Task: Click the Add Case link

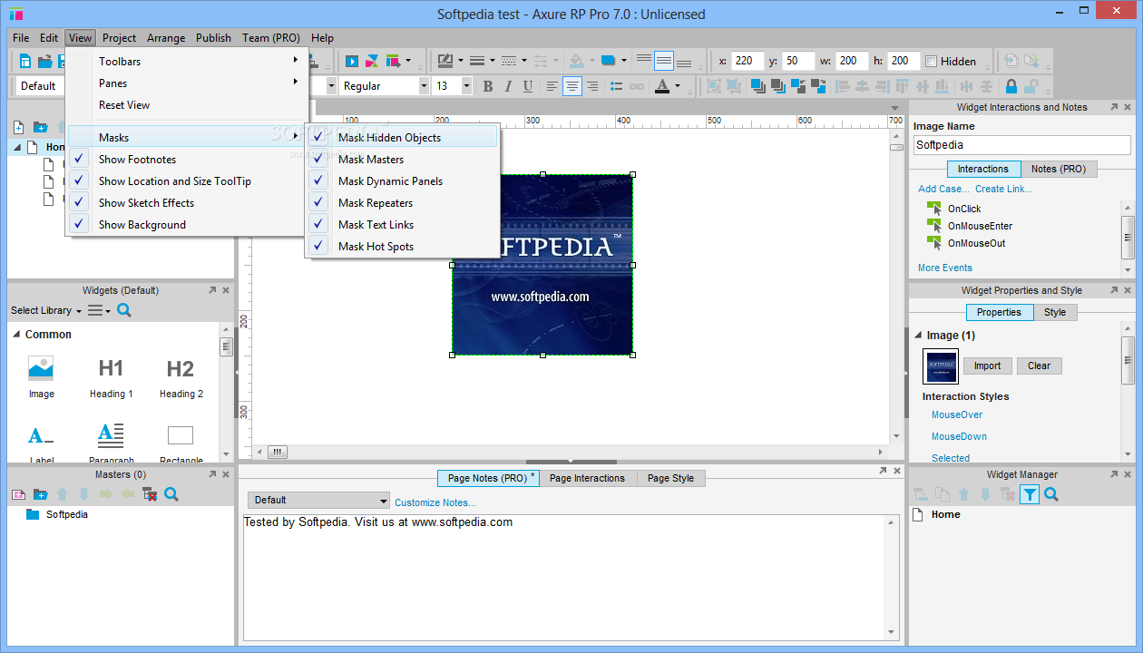Action: [x=943, y=189]
